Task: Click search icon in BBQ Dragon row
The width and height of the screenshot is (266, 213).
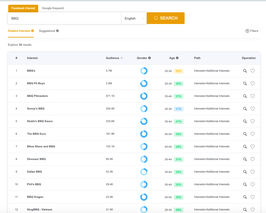Action: point(245,197)
